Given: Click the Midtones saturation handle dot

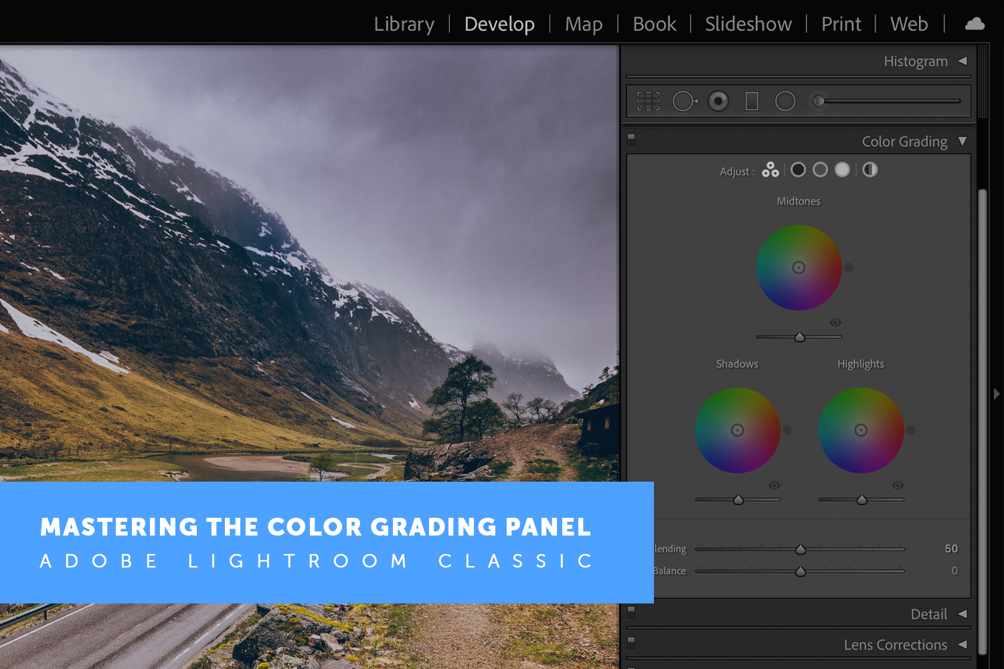Looking at the screenshot, I should (x=849, y=268).
